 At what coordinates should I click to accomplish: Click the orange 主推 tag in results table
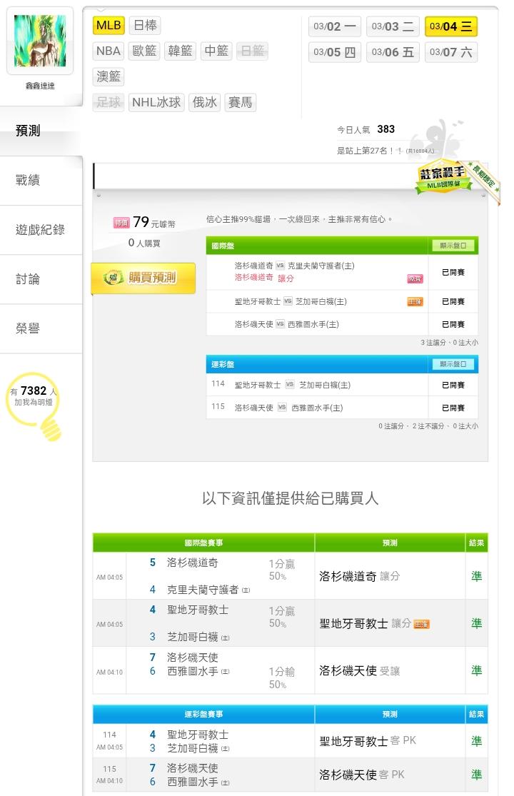click(x=422, y=625)
